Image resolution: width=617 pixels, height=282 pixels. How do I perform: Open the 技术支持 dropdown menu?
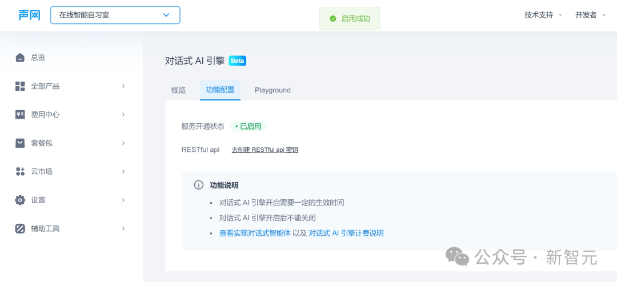click(543, 15)
